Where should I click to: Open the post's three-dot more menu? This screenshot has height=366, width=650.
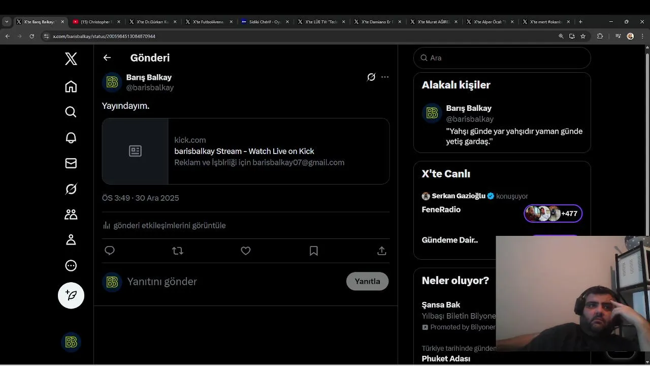(x=385, y=77)
